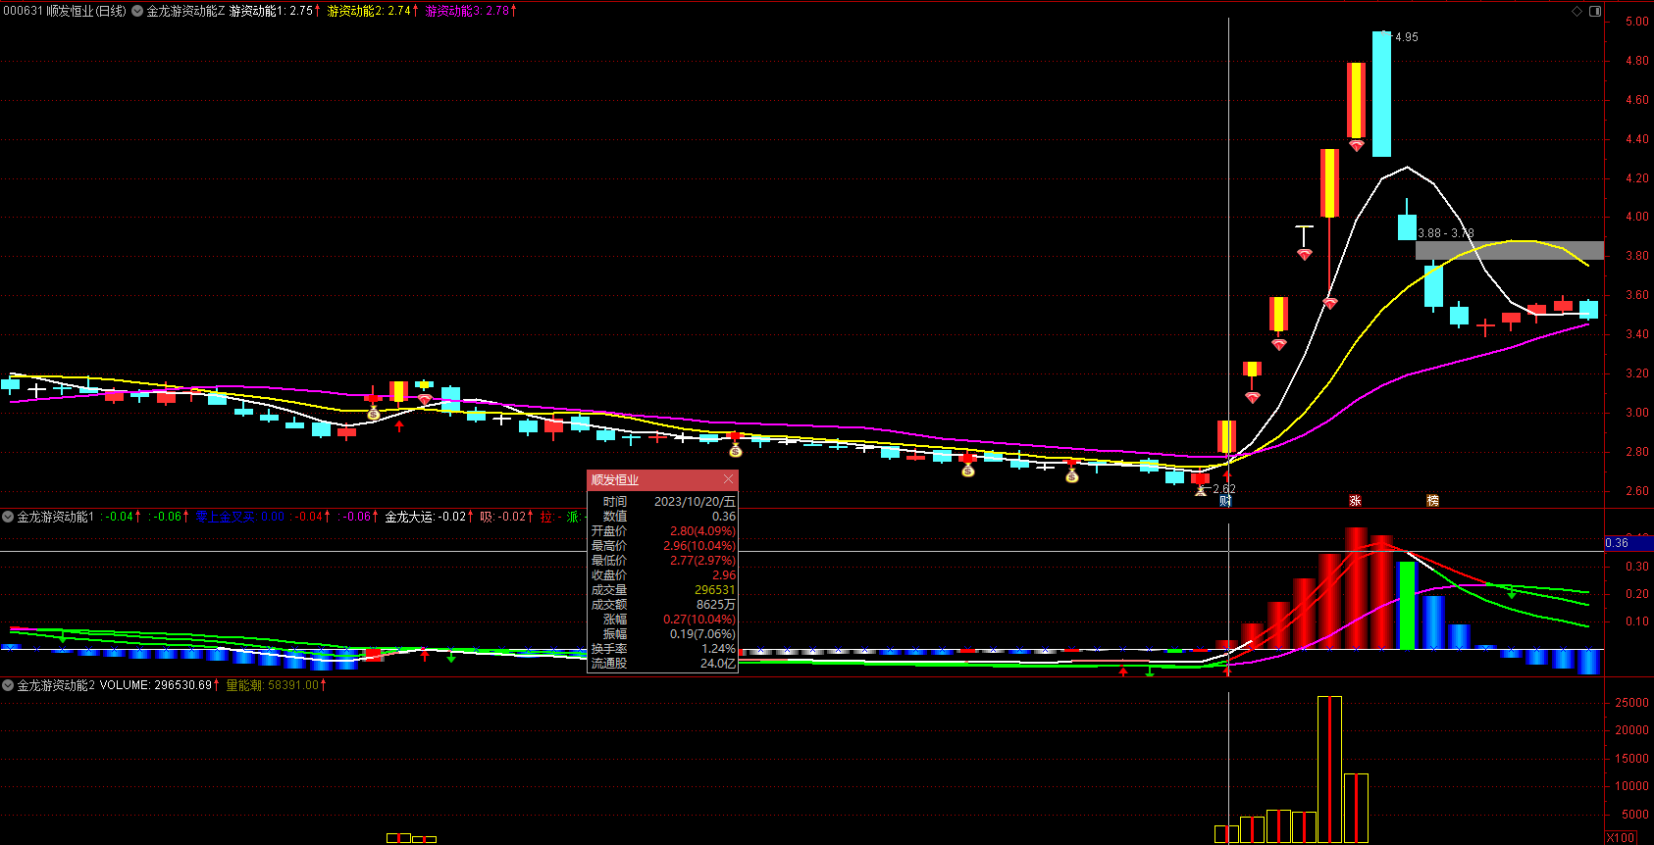This screenshot has width=1654, height=845.
Task: Click the 榜 event marker icon
Action: 1432,500
